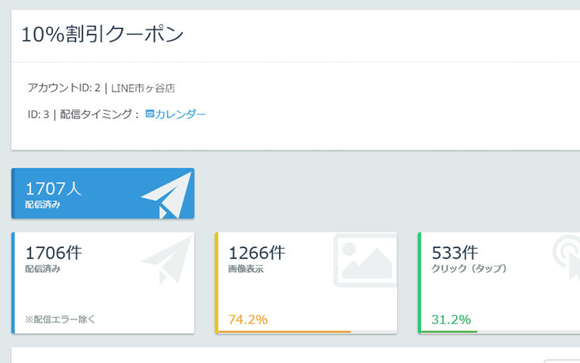
Task: Click the 1706件 delivered count
Action: pyautogui.click(x=54, y=253)
